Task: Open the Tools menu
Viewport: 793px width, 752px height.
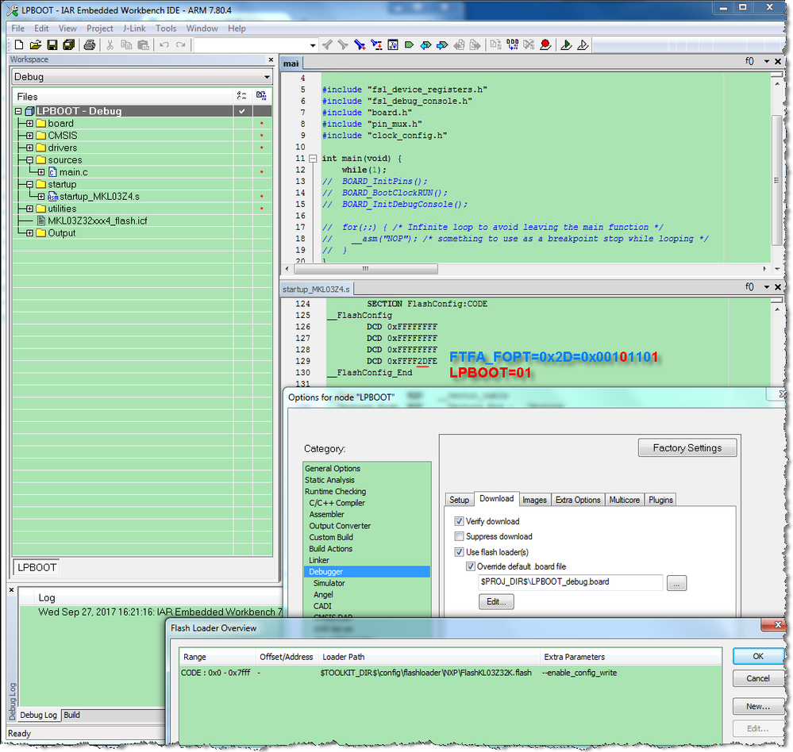Action: pyautogui.click(x=166, y=29)
